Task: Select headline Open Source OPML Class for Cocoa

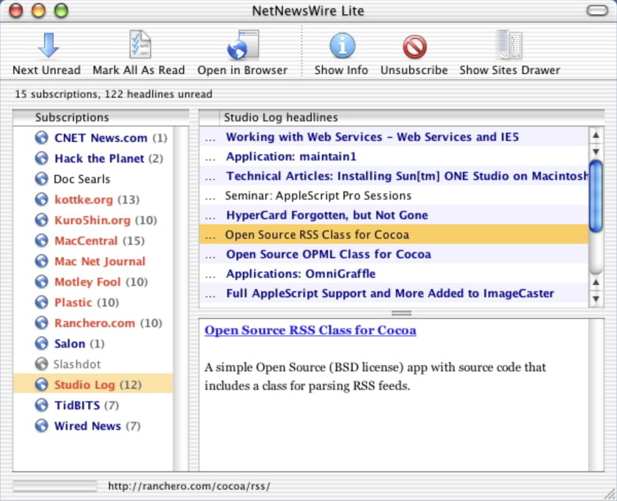Action: [x=393, y=254]
